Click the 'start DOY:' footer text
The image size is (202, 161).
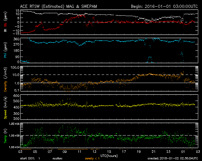[x=27, y=158]
